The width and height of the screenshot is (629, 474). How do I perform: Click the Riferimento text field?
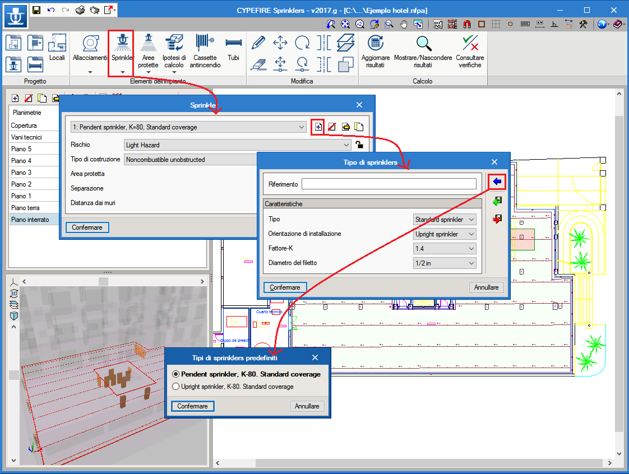point(388,184)
